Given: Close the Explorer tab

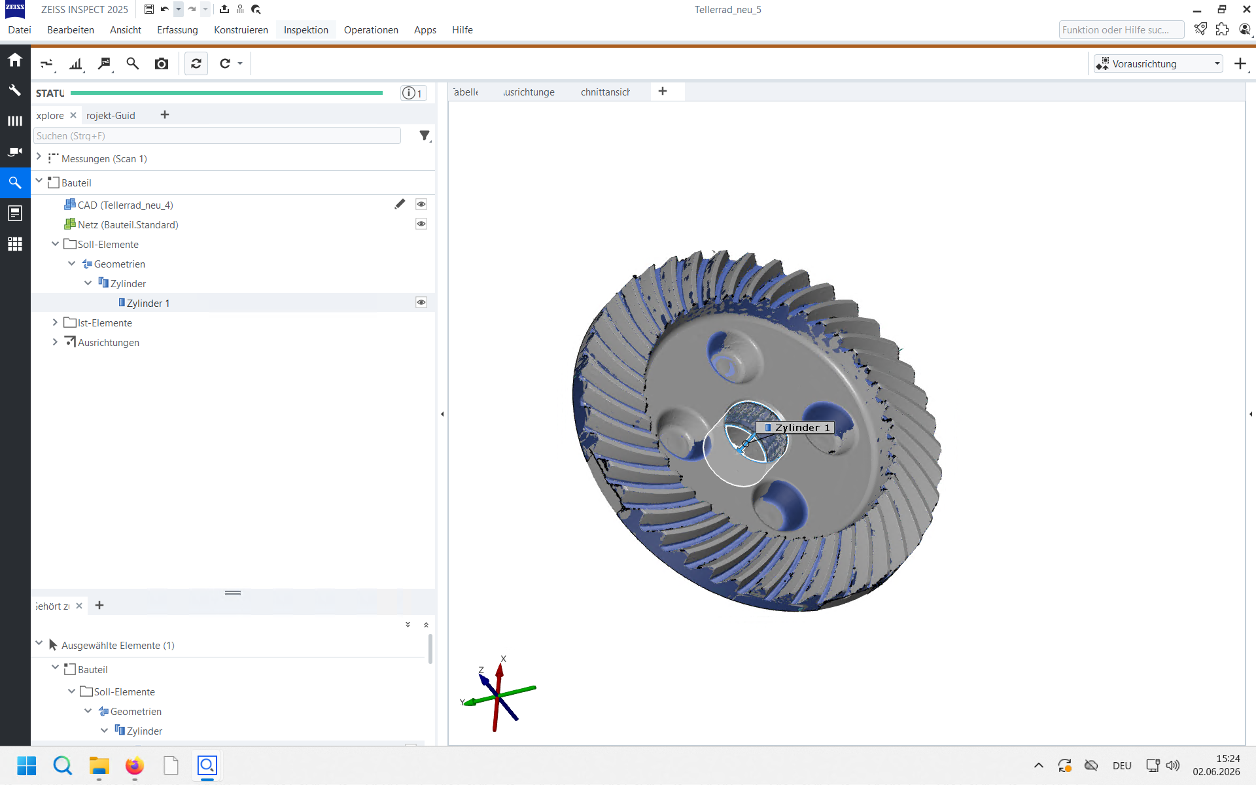Looking at the screenshot, I should pos(73,115).
